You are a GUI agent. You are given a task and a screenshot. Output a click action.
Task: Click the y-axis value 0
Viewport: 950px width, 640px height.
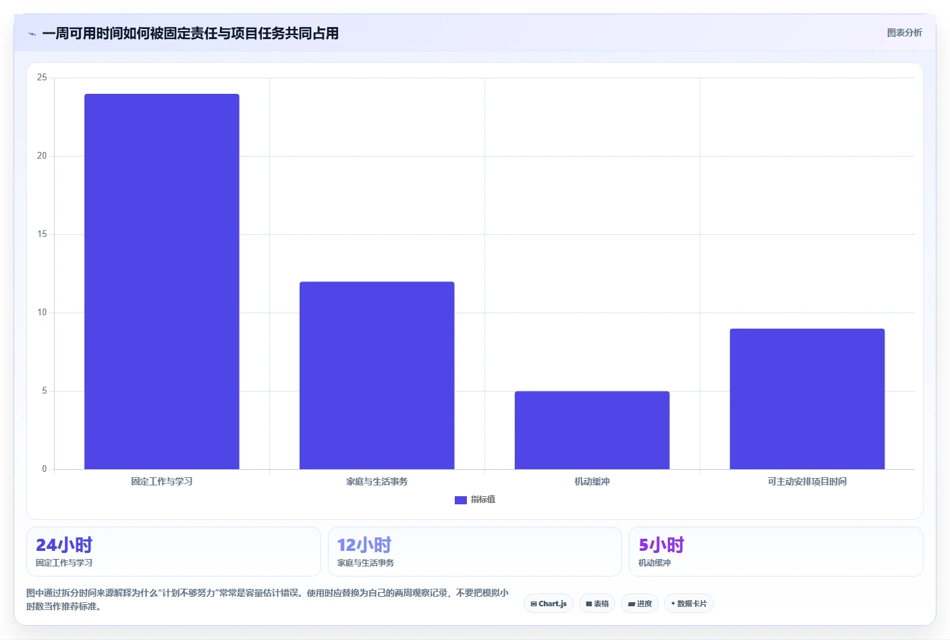pos(45,469)
